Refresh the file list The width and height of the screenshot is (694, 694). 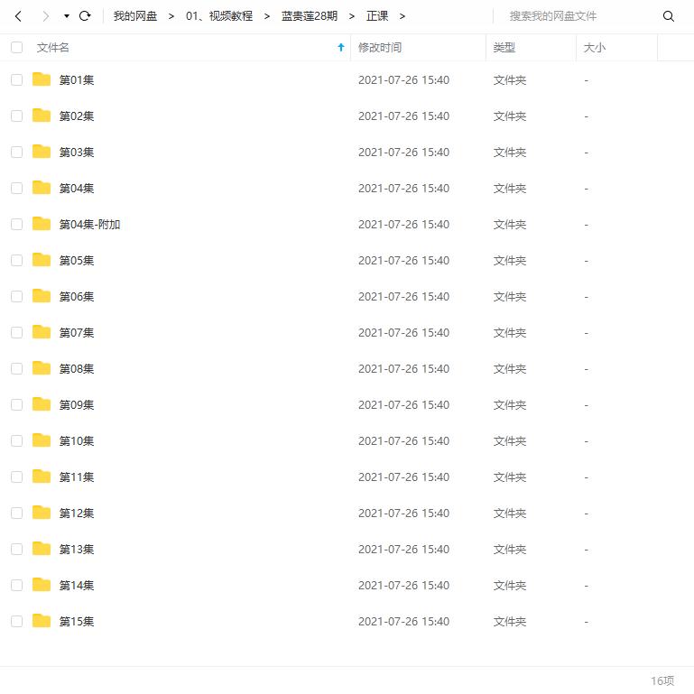coord(85,16)
